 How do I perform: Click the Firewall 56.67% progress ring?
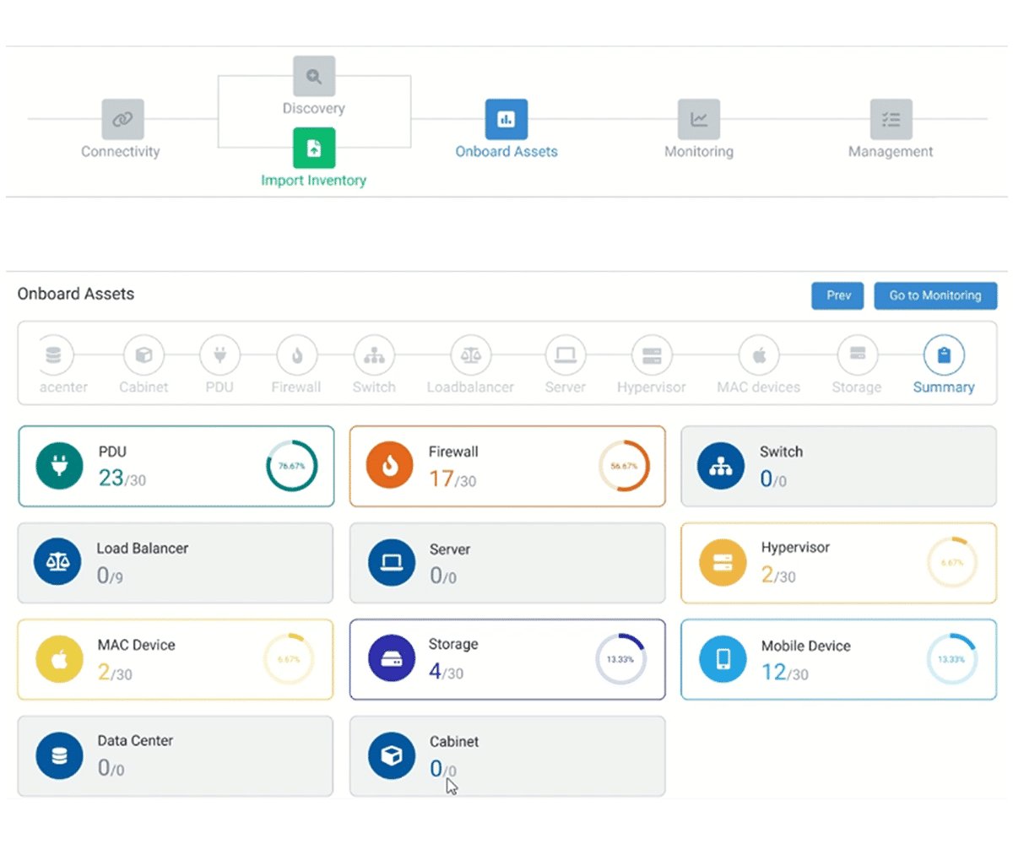pyautogui.click(x=624, y=465)
